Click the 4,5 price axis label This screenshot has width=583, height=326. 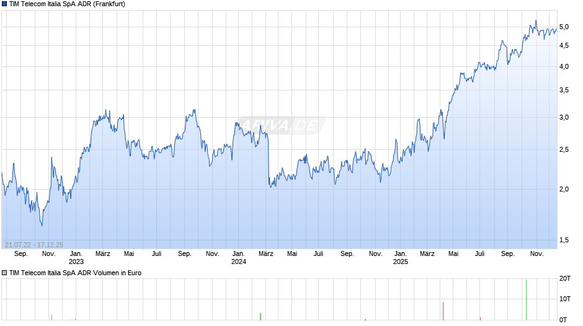(564, 45)
